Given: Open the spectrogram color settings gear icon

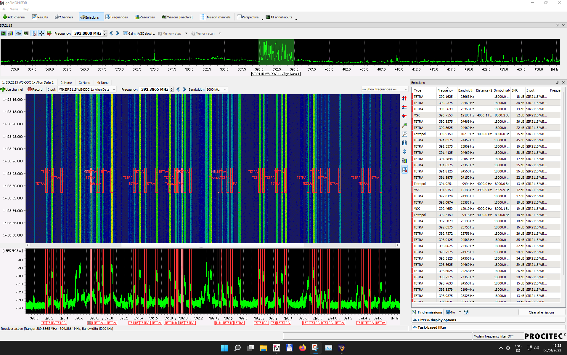Looking at the screenshot, I should click(x=404, y=161).
